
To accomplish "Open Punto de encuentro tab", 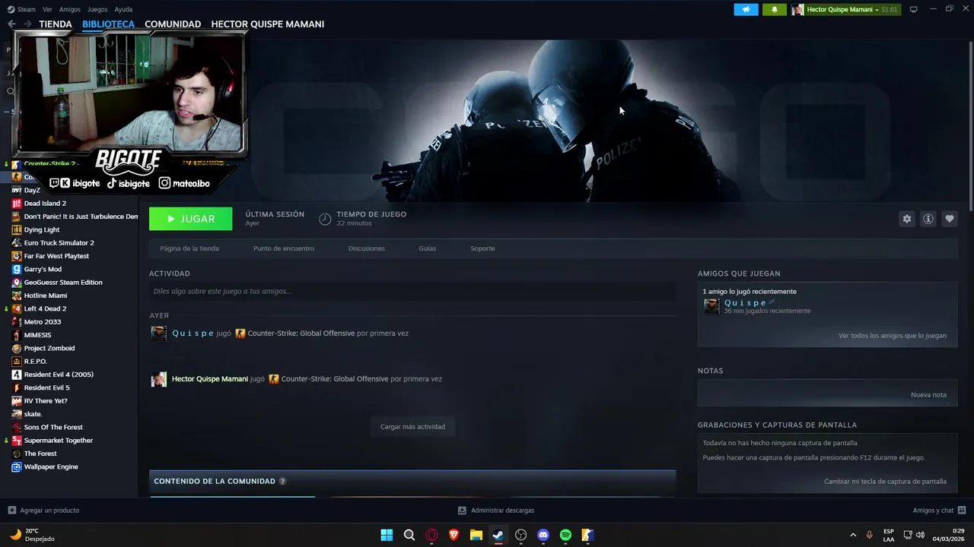I will point(284,248).
